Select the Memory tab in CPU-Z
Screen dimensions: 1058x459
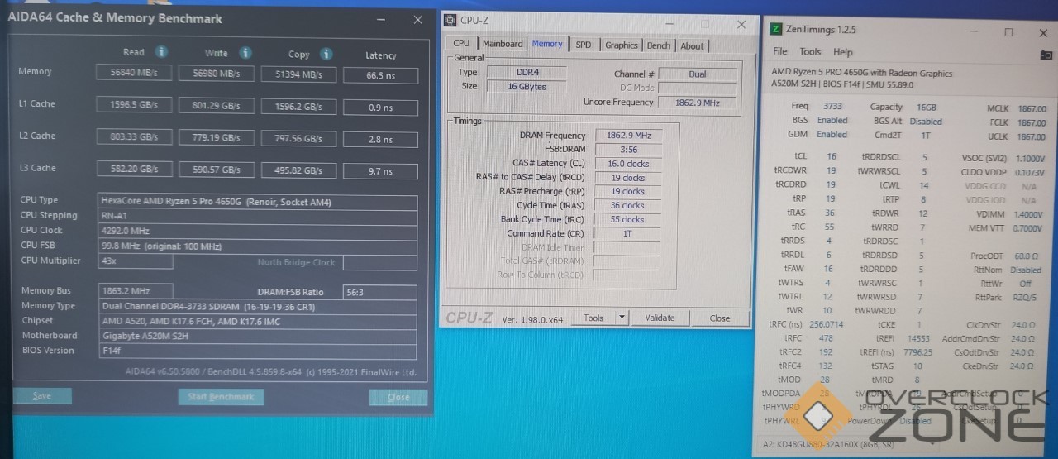click(547, 44)
